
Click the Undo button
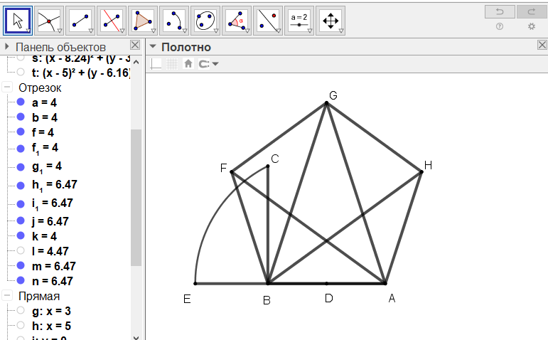(x=500, y=11)
